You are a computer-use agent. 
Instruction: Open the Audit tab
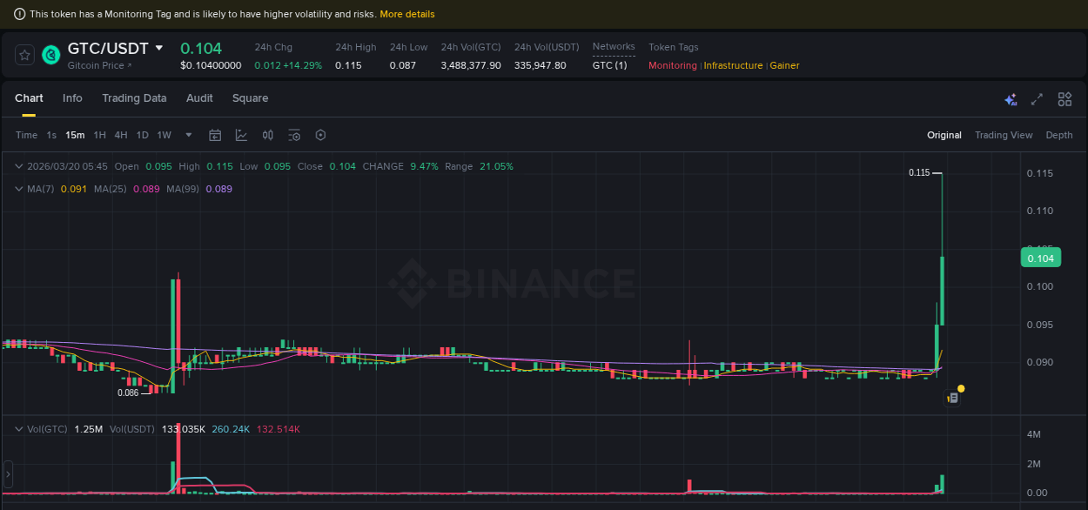tap(198, 98)
